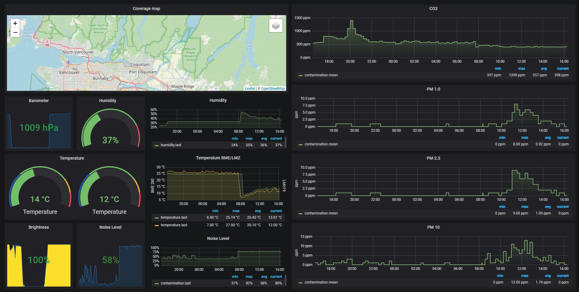Open the PM 1.0 panel title menu

pyautogui.click(x=433, y=89)
